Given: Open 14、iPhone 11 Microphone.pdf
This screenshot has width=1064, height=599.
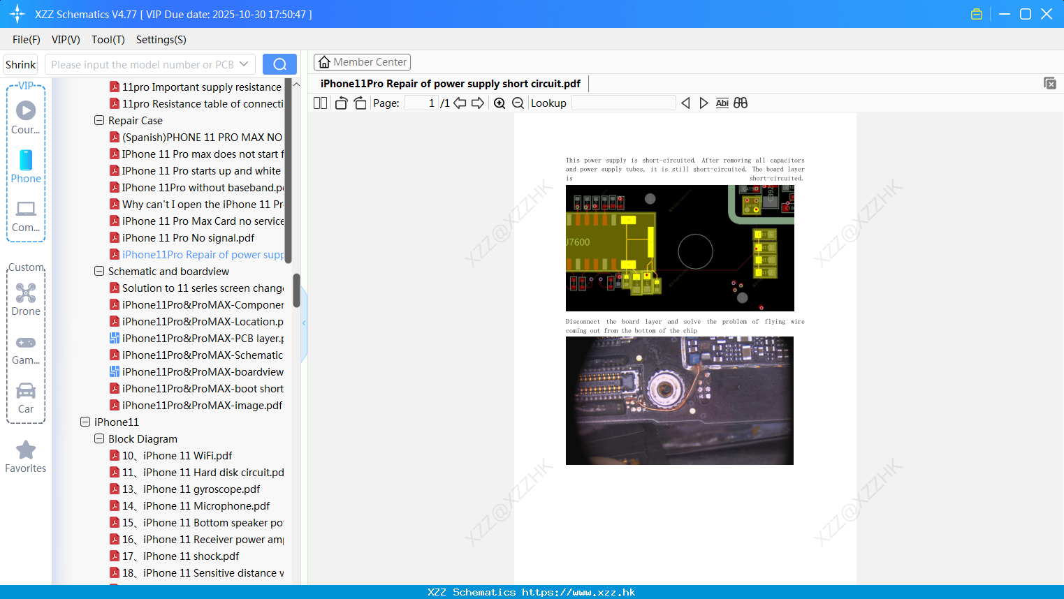Looking at the screenshot, I should click(190, 505).
